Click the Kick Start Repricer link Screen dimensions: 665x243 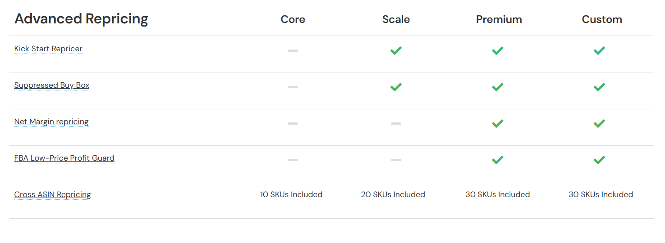pos(48,49)
